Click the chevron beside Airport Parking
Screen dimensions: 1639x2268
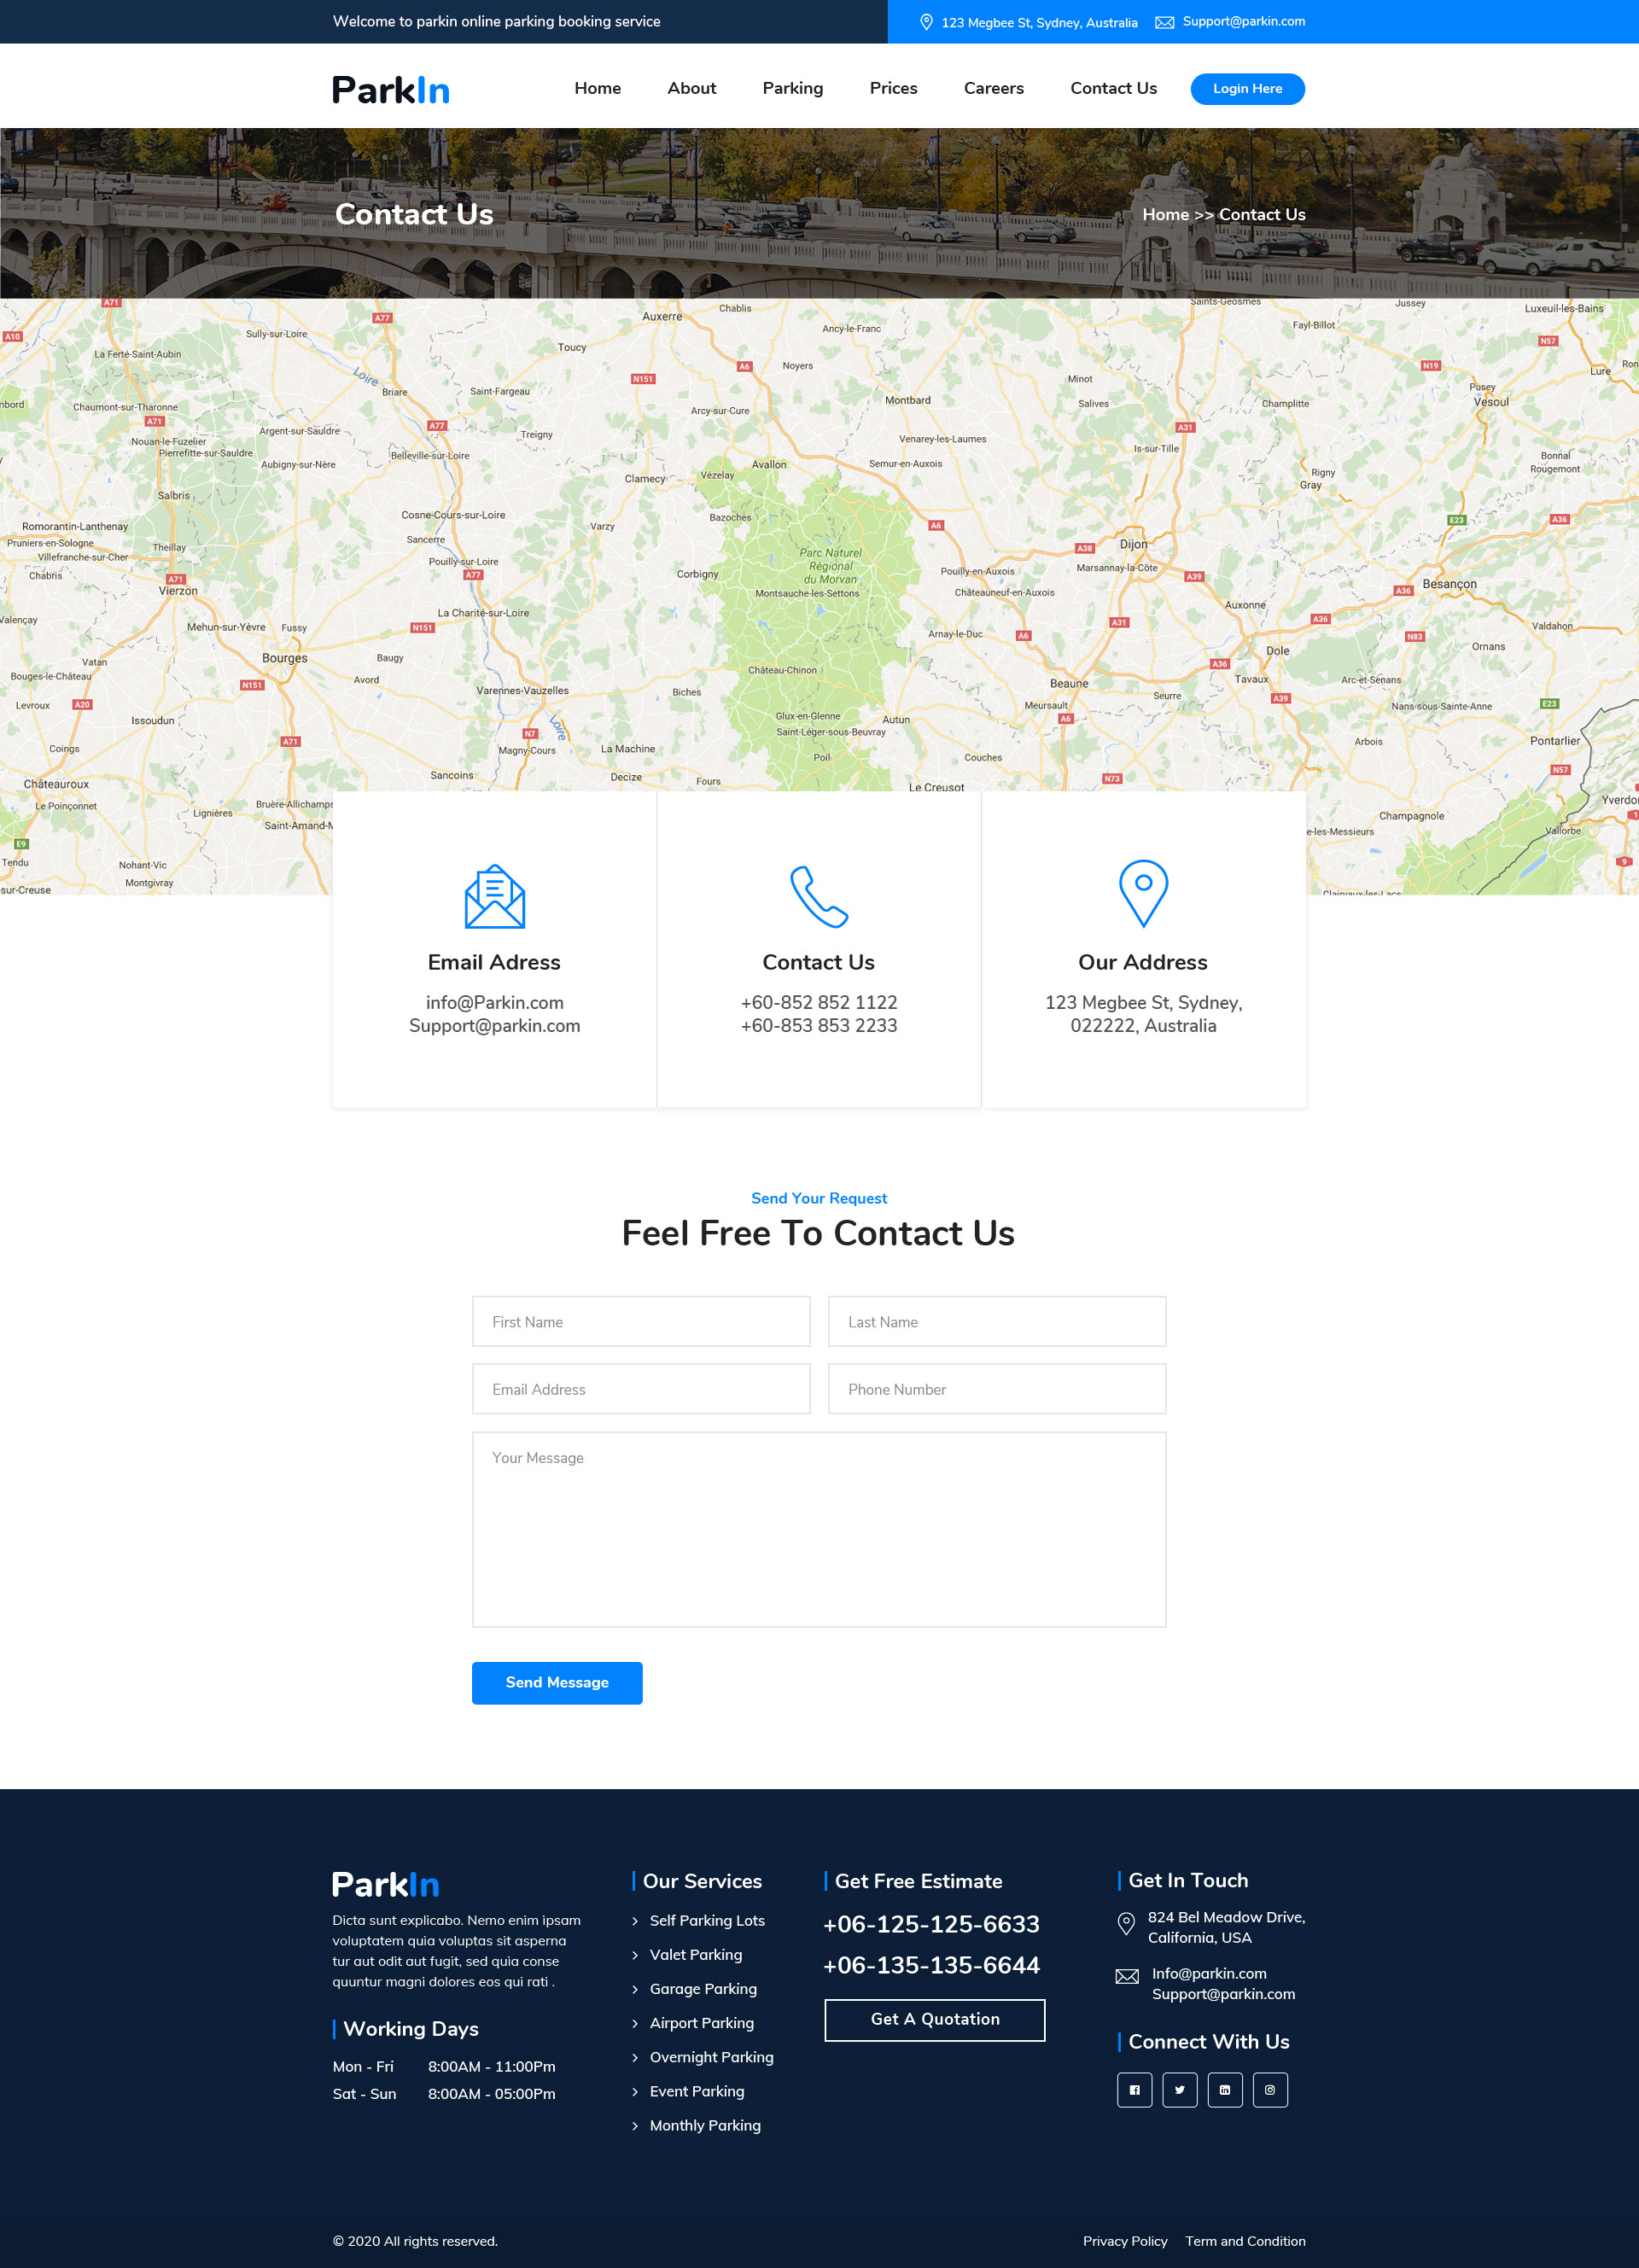(635, 2023)
